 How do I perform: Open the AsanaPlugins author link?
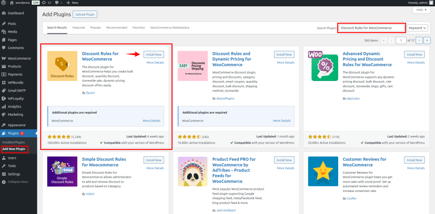point(225,98)
